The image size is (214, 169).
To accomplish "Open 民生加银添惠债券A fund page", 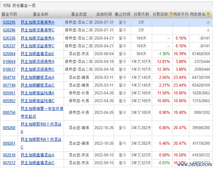I will 38,22.
